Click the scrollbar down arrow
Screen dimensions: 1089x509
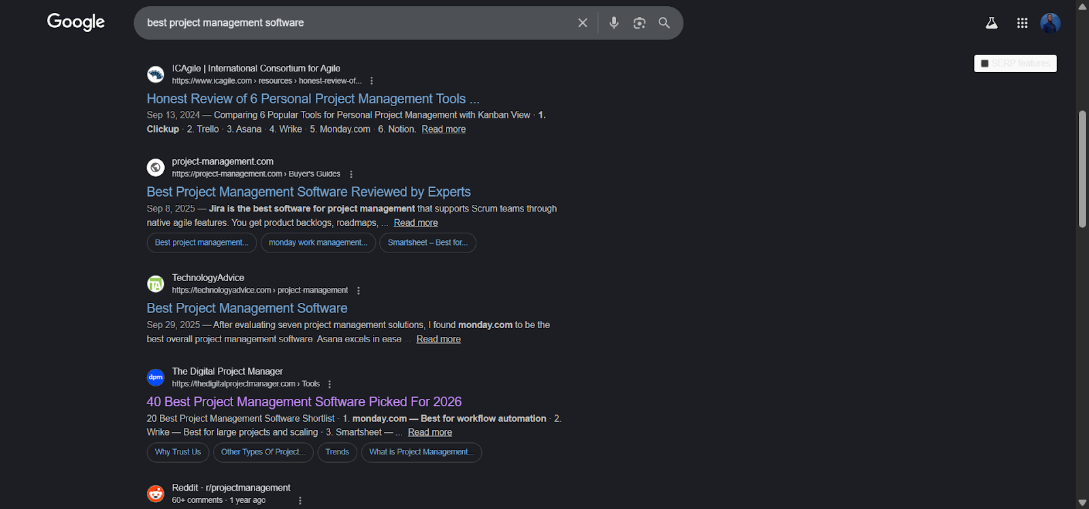(1082, 503)
